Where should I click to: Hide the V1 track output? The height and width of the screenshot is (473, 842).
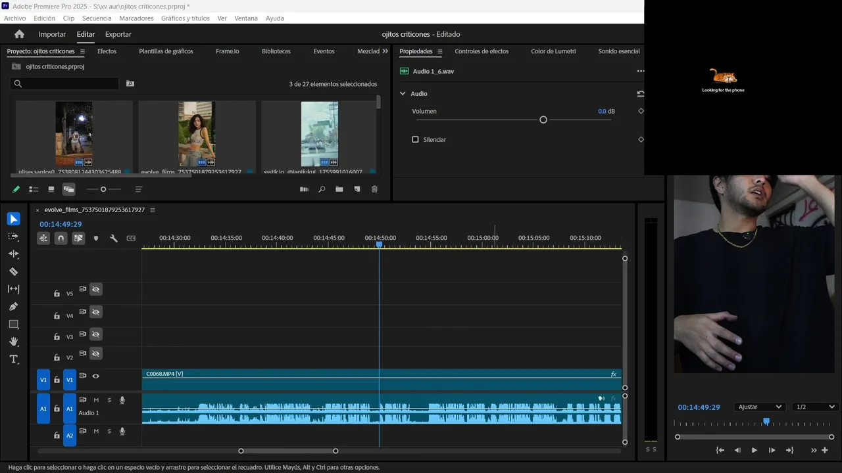pyautogui.click(x=95, y=376)
